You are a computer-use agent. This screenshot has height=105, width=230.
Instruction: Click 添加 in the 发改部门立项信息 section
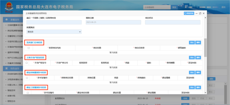click(192, 43)
